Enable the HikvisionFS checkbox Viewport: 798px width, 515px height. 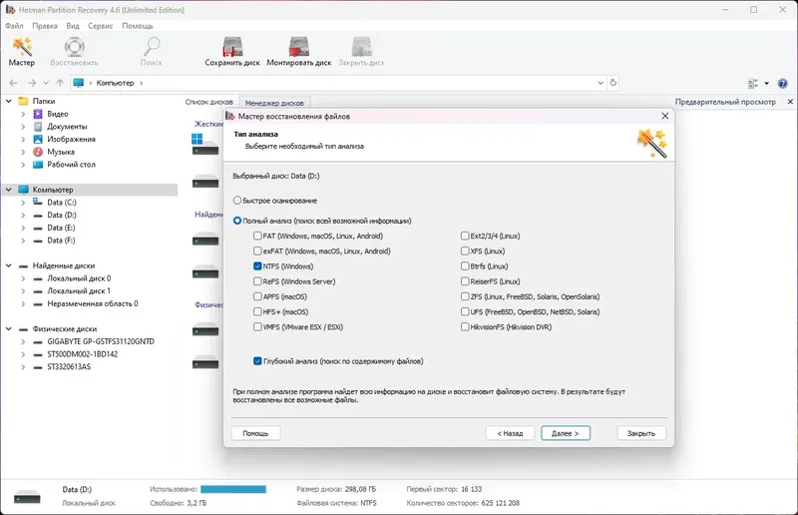(x=465, y=327)
